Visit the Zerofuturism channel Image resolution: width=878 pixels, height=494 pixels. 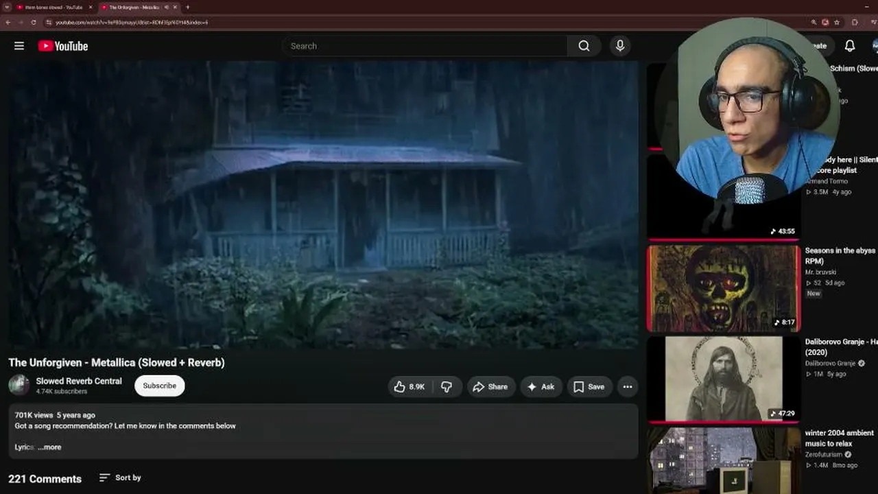(x=825, y=454)
